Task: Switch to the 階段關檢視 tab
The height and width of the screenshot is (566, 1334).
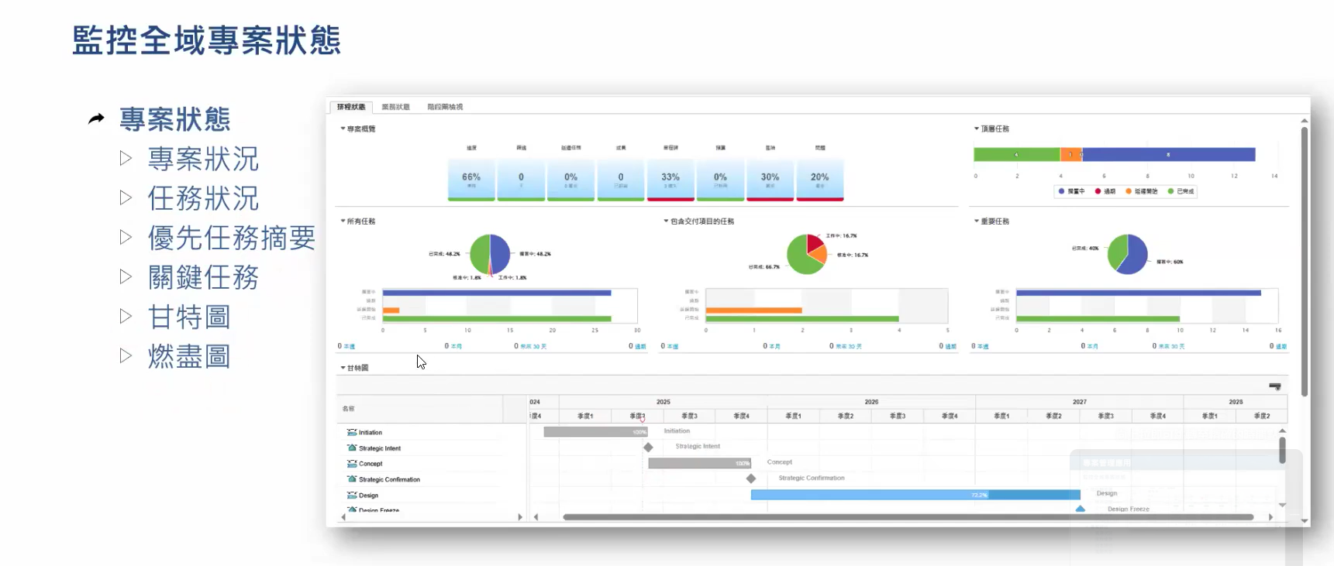Action: point(445,107)
